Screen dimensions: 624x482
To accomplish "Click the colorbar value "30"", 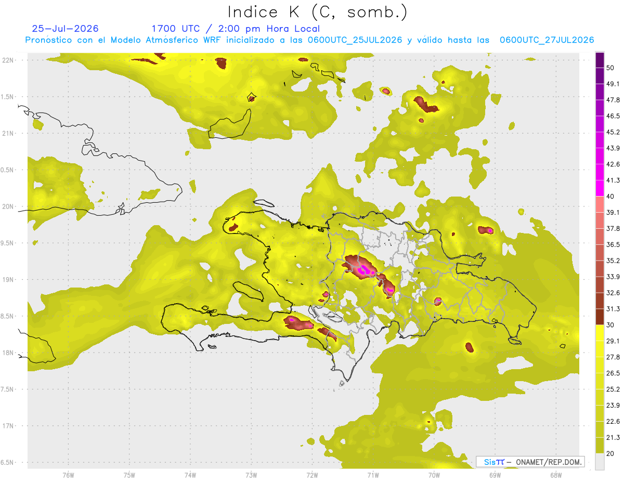I will pos(610,325).
